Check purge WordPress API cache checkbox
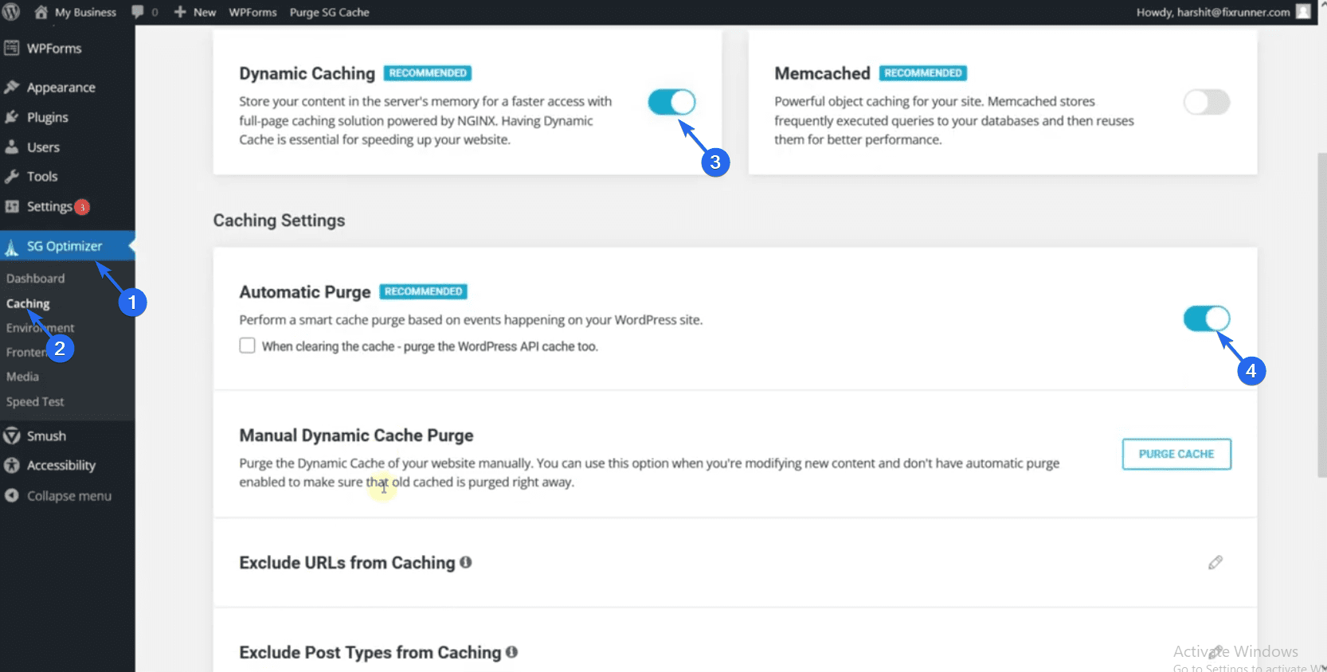Image resolution: width=1327 pixels, height=672 pixels. point(248,346)
